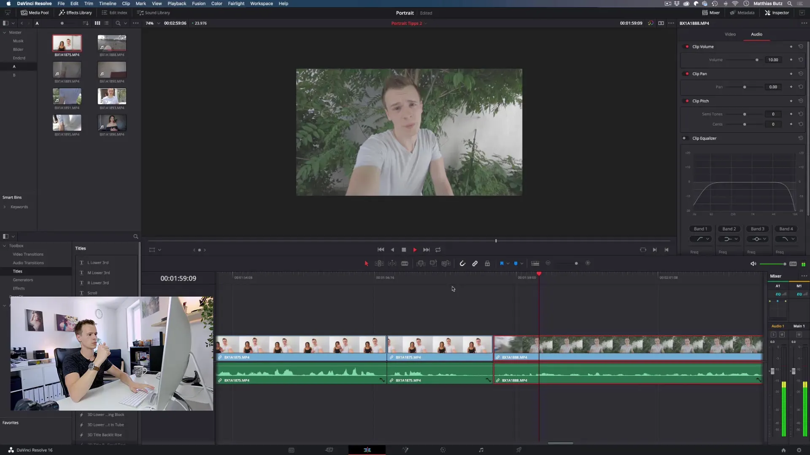
Task: Switch media pool to thumbnail view
Action: click(x=97, y=23)
